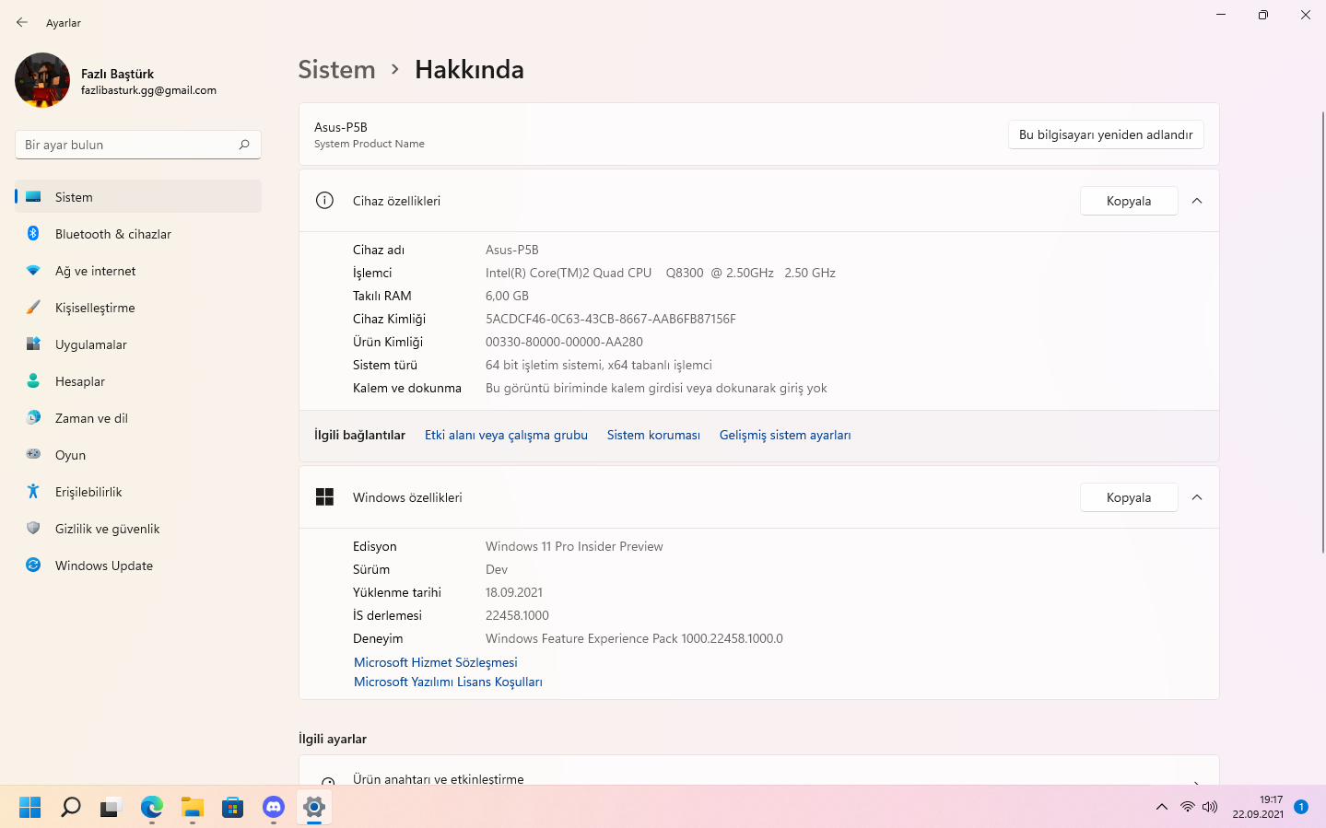The image size is (1326, 828).
Task: Focus the 'Bir ayar bulun' search box
Action: click(138, 145)
